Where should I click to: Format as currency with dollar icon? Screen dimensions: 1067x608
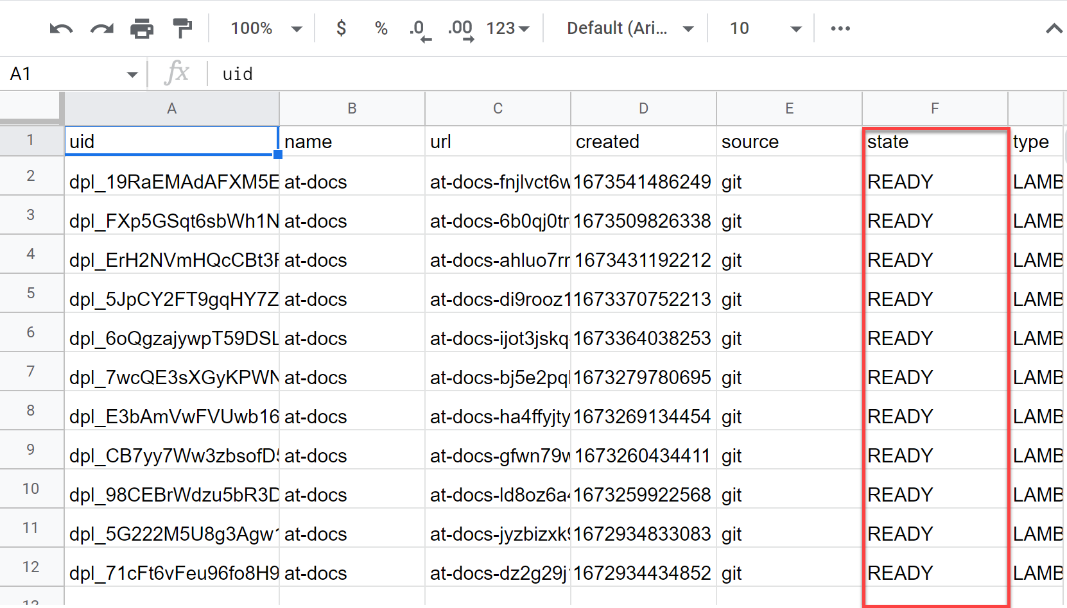click(x=342, y=29)
